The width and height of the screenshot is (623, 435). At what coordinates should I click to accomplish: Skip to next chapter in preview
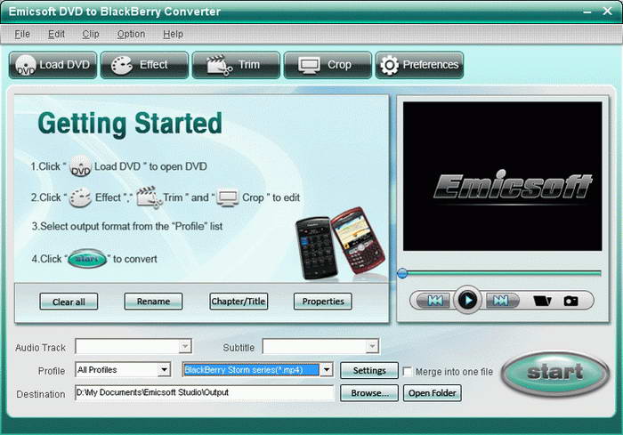coord(501,301)
